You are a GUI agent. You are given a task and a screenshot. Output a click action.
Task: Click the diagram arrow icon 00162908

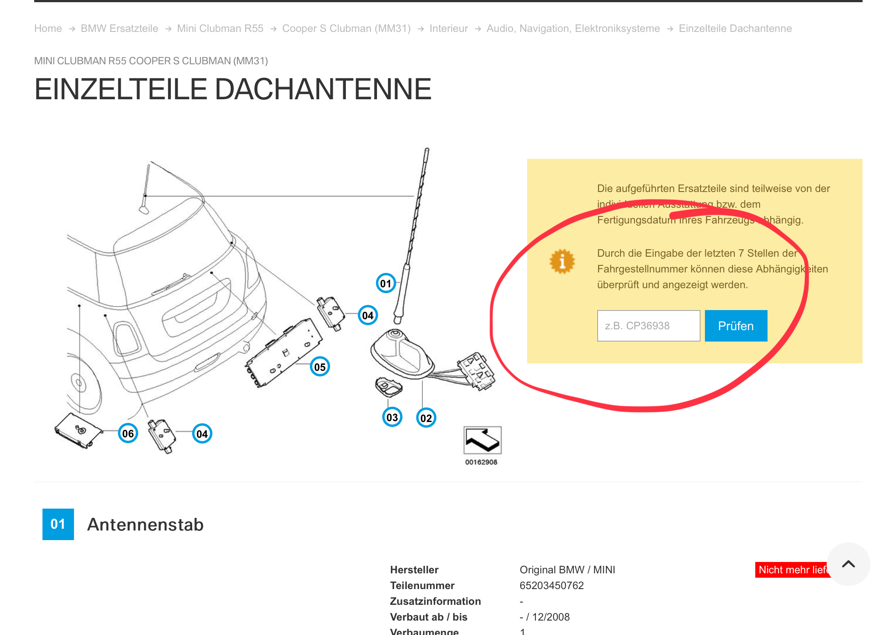point(482,440)
